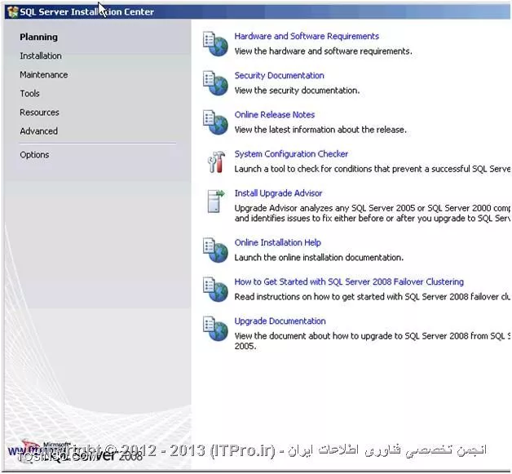
Task: Open the Security Documentation link
Action: click(x=279, y=75)
